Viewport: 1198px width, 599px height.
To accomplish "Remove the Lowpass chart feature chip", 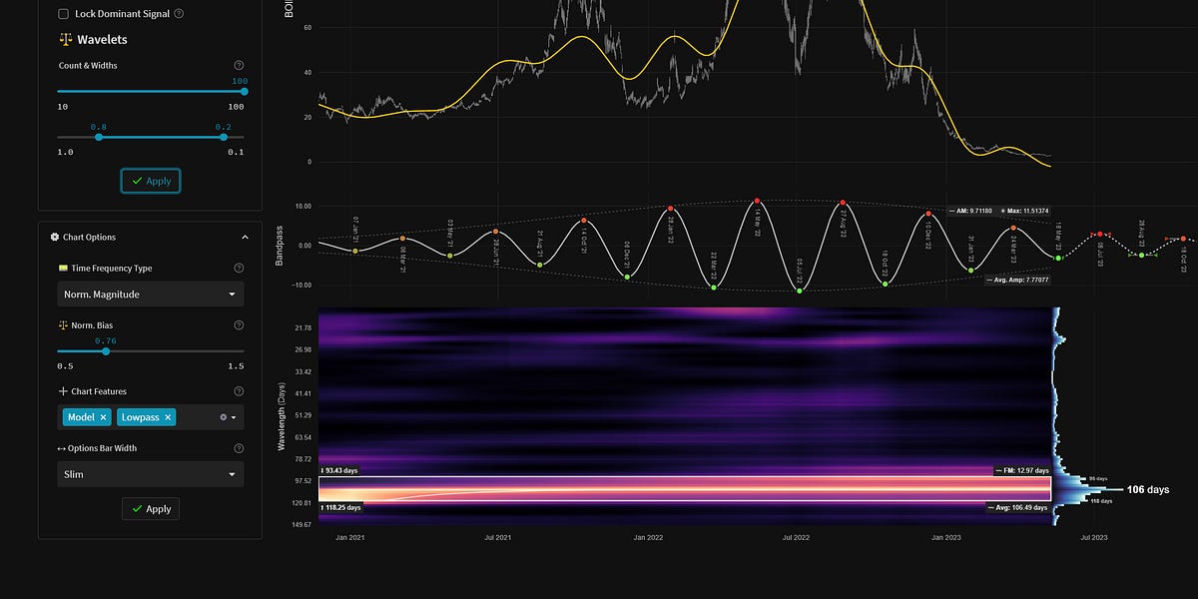I will click(168, 417).
